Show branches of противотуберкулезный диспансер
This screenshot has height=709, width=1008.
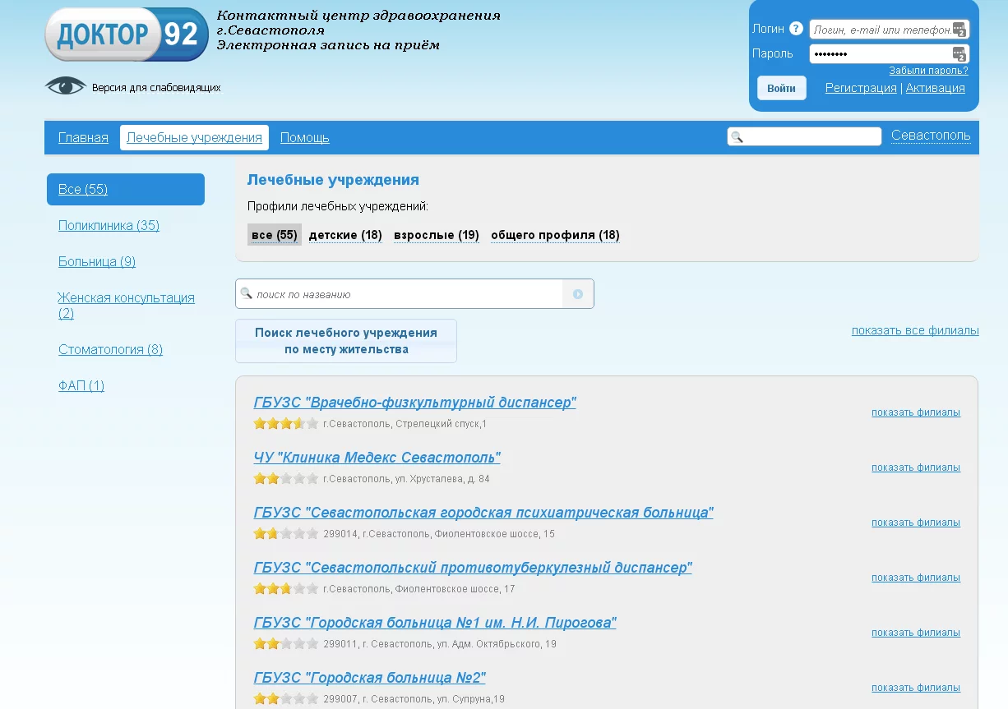(x=916, y=578)
